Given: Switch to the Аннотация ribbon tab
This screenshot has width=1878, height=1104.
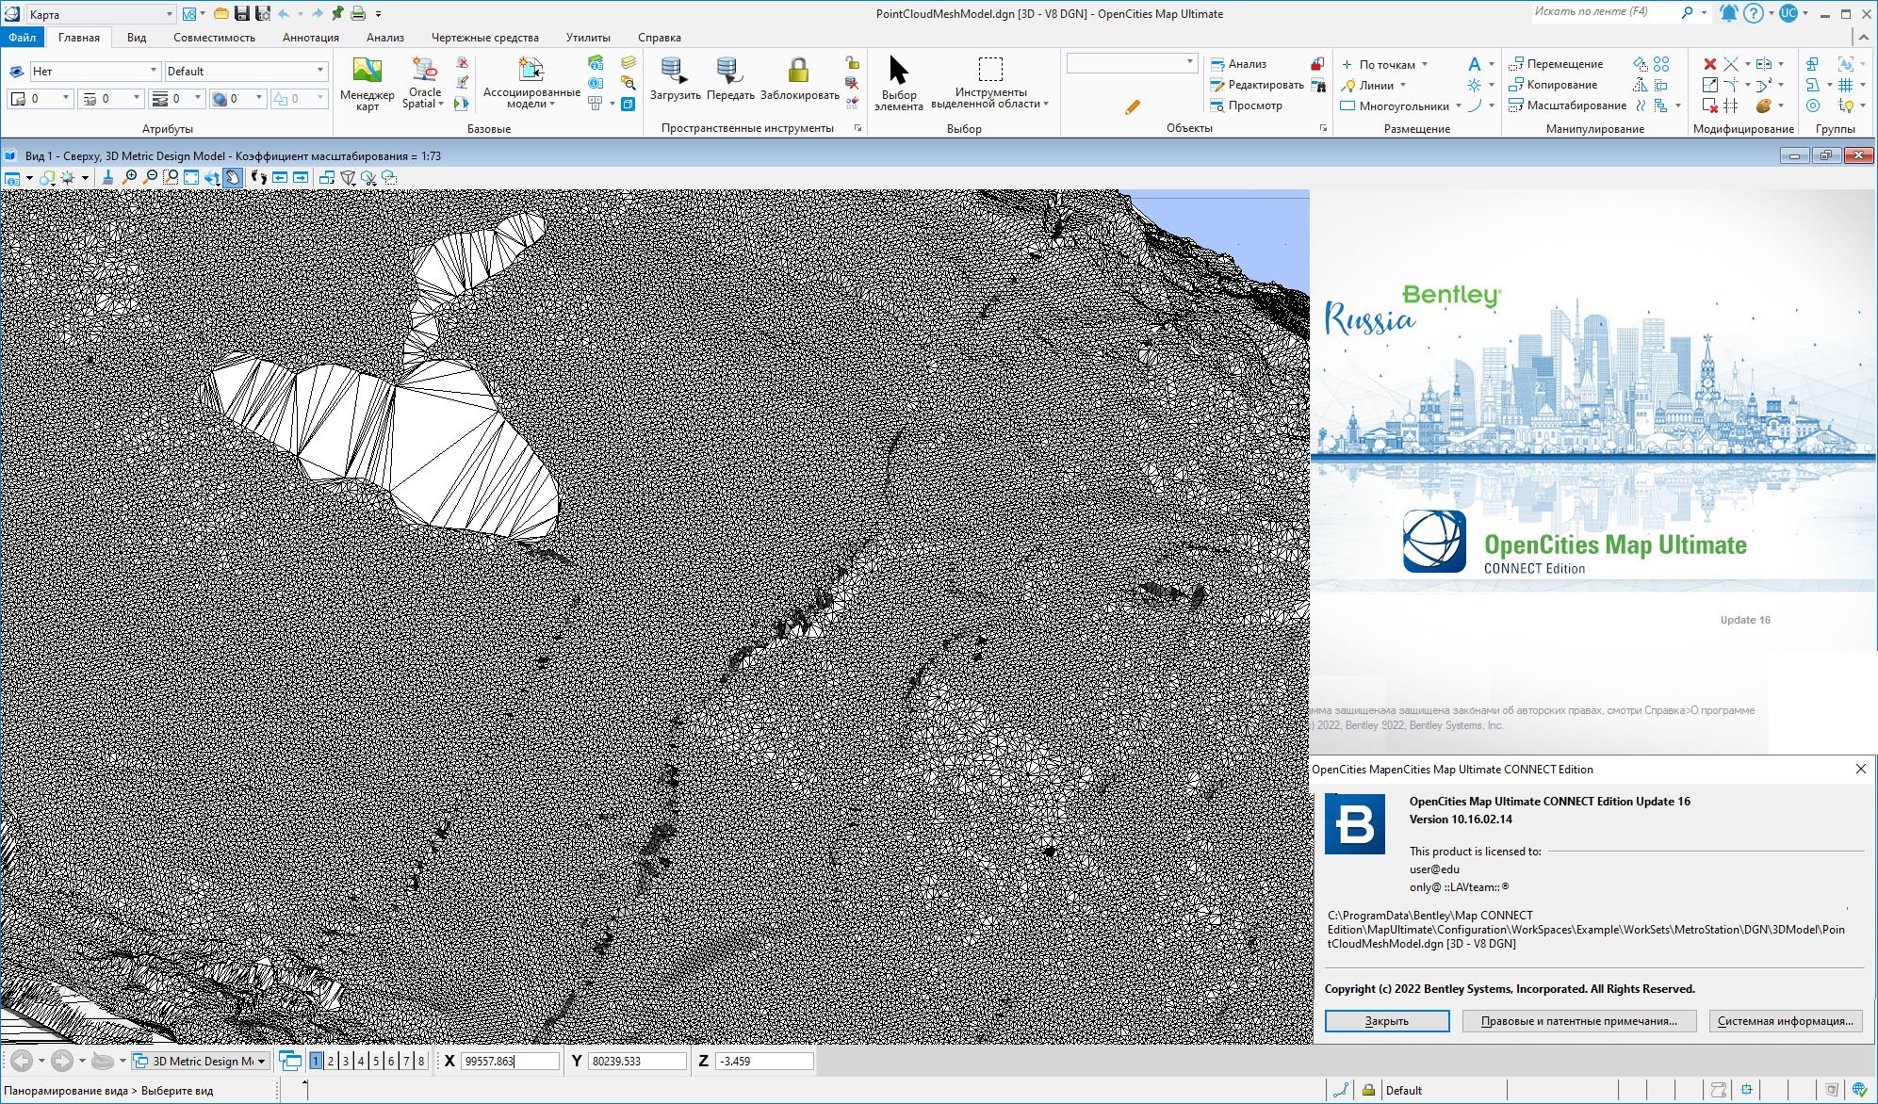Looking at the screenshot, I should [x=310, y=38].
